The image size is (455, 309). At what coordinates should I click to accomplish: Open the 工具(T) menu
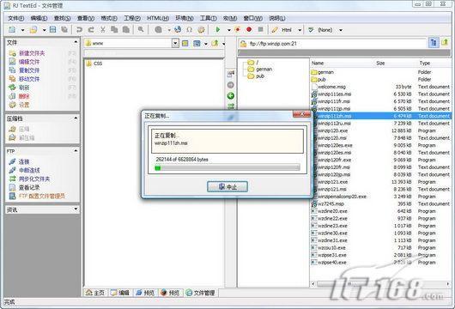pyautogui.click(x=209, y=18)
